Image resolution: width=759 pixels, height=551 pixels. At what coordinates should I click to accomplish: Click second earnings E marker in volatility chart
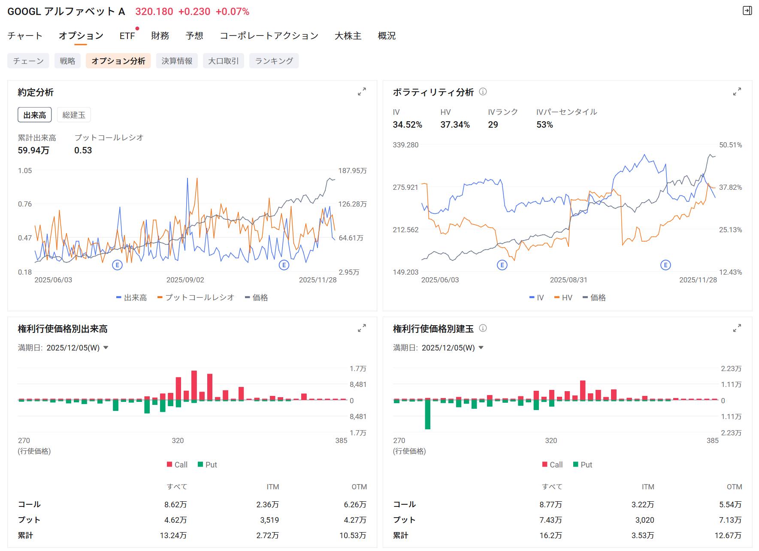pyautogui.click(x=665, y=265)
